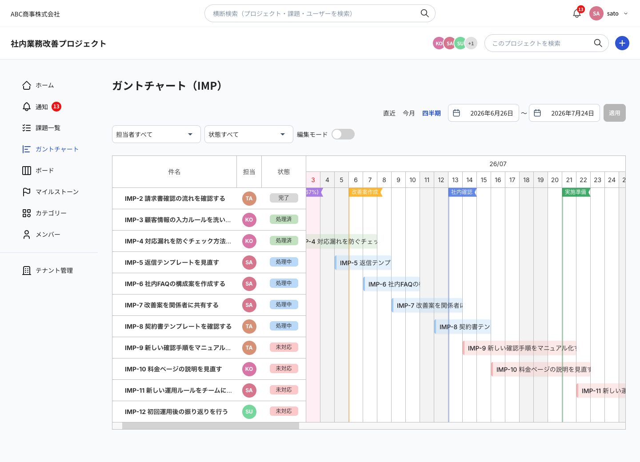
Task: Click SU assignee avatar for IMP-12
Action: (249, 412)
